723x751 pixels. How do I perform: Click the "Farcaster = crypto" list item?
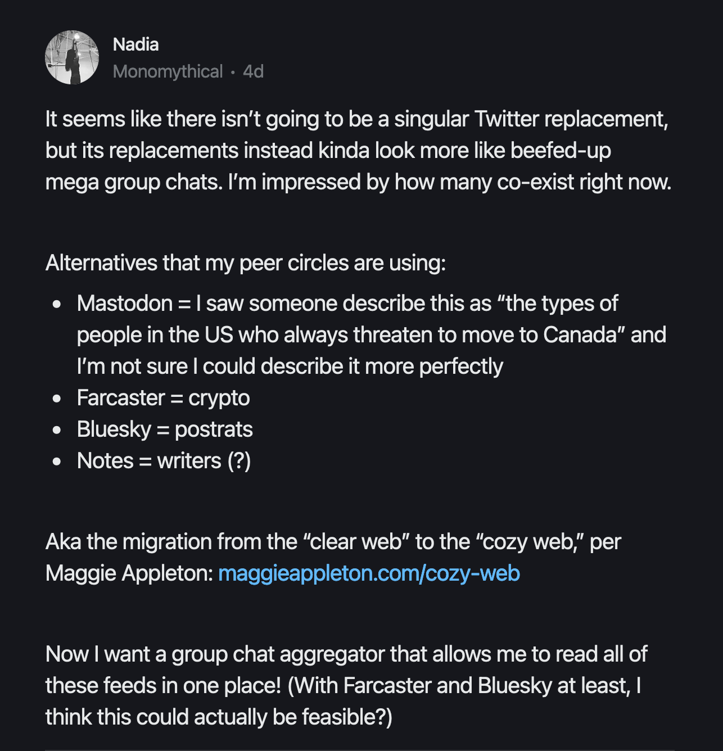(x=163, y=398)
